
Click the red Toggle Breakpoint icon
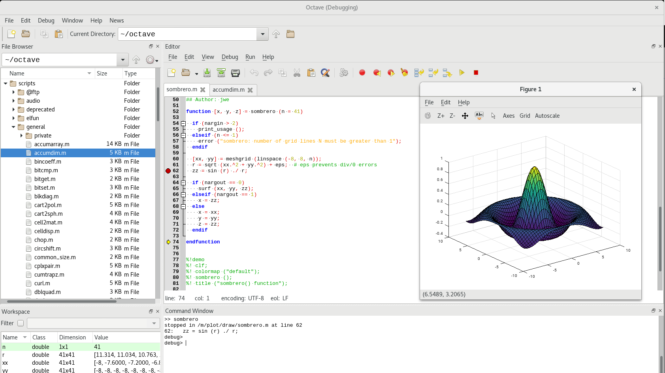[362, 73]
